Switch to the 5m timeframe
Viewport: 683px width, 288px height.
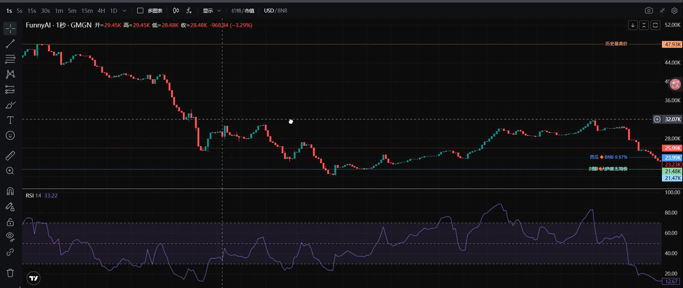(72, 11)
